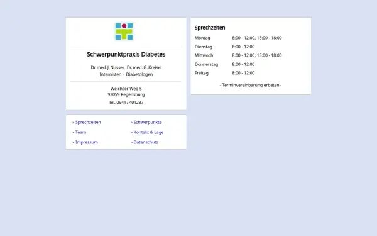The width and height of the screenshot is (377, 236).
Task: Click the 93059 Regensburg text
Action: (x=126, y=94)
